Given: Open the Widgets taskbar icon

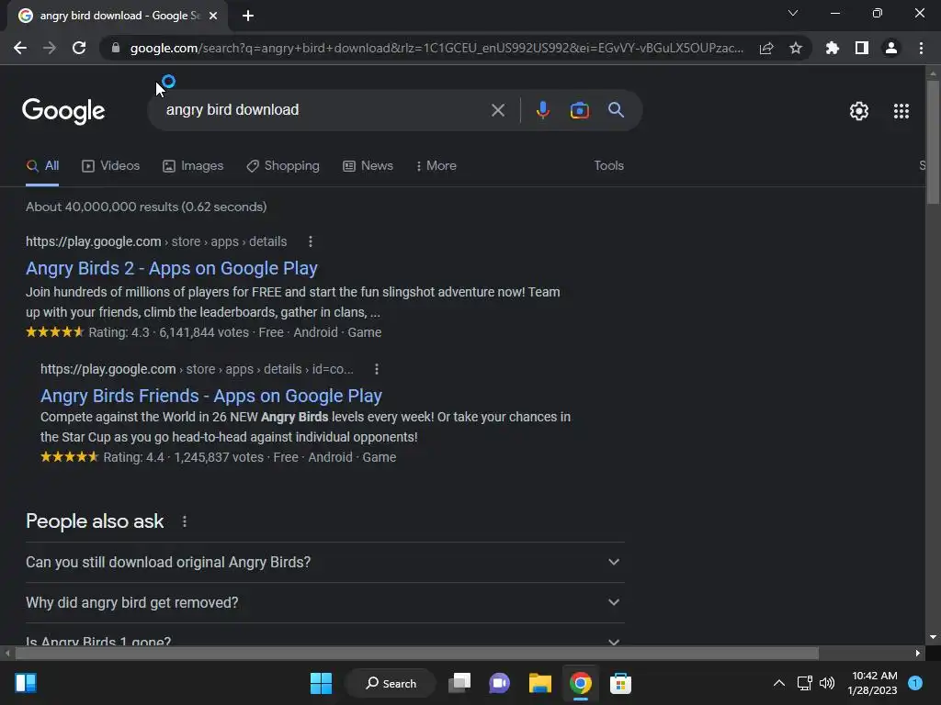Looking at the screenshot, I should tap(26, 683).
